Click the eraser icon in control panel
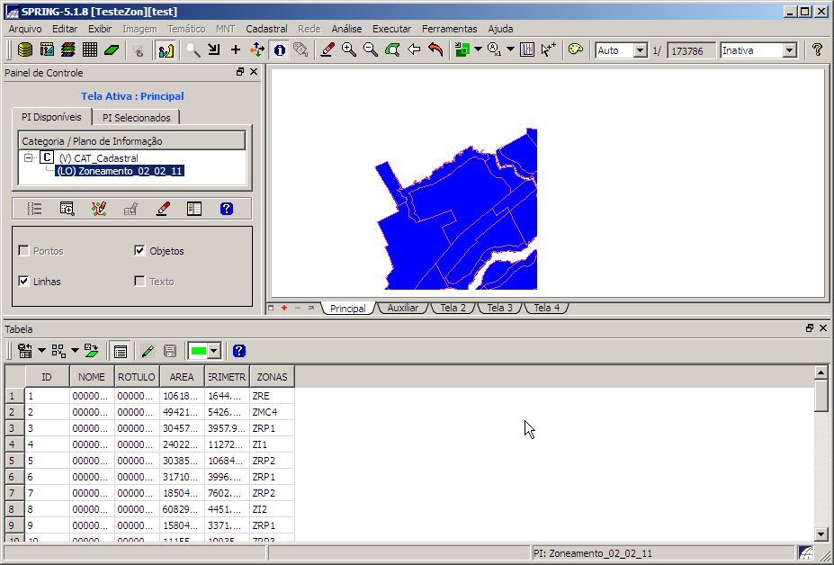Viewport: 834px width, 565px height. click(x=162, y=209)
